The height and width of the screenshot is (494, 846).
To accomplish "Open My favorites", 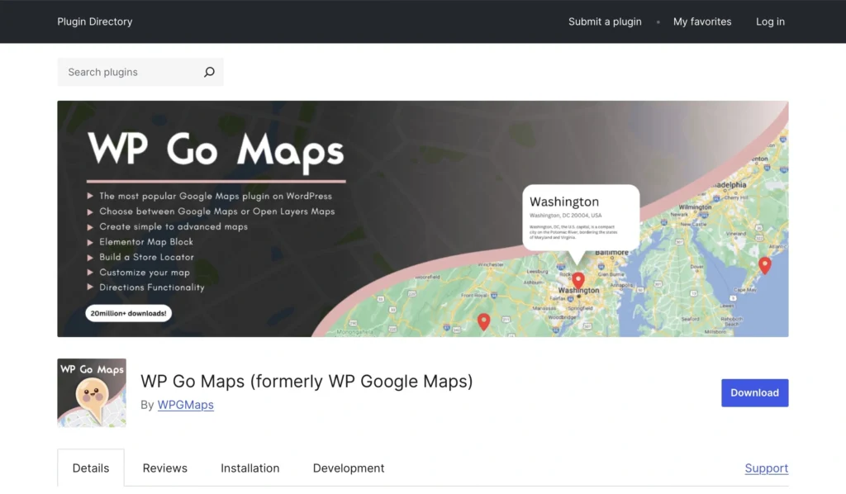I will point(702,21).
